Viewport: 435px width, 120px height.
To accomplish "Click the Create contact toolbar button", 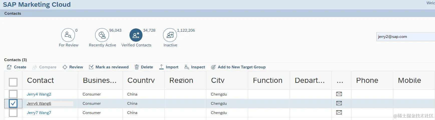I will pos(17,67).
